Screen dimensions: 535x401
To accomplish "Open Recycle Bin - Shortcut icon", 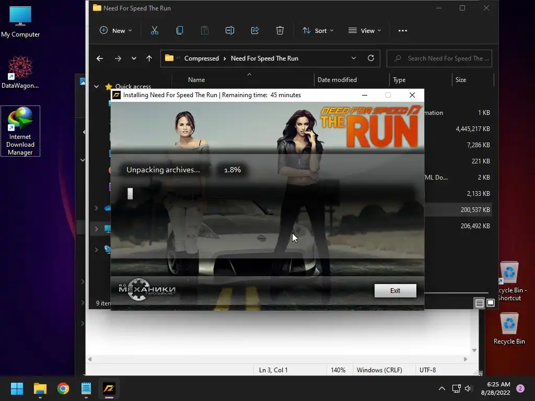I will tap(511, 281).
